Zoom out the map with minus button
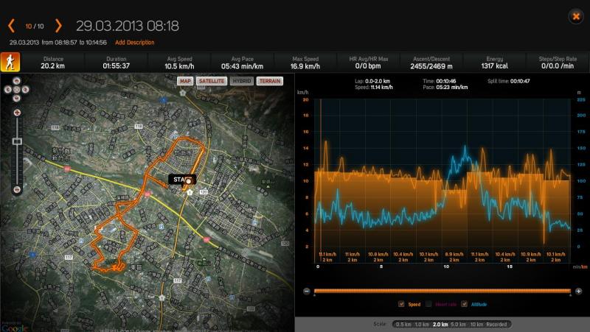 click(16, 189)
